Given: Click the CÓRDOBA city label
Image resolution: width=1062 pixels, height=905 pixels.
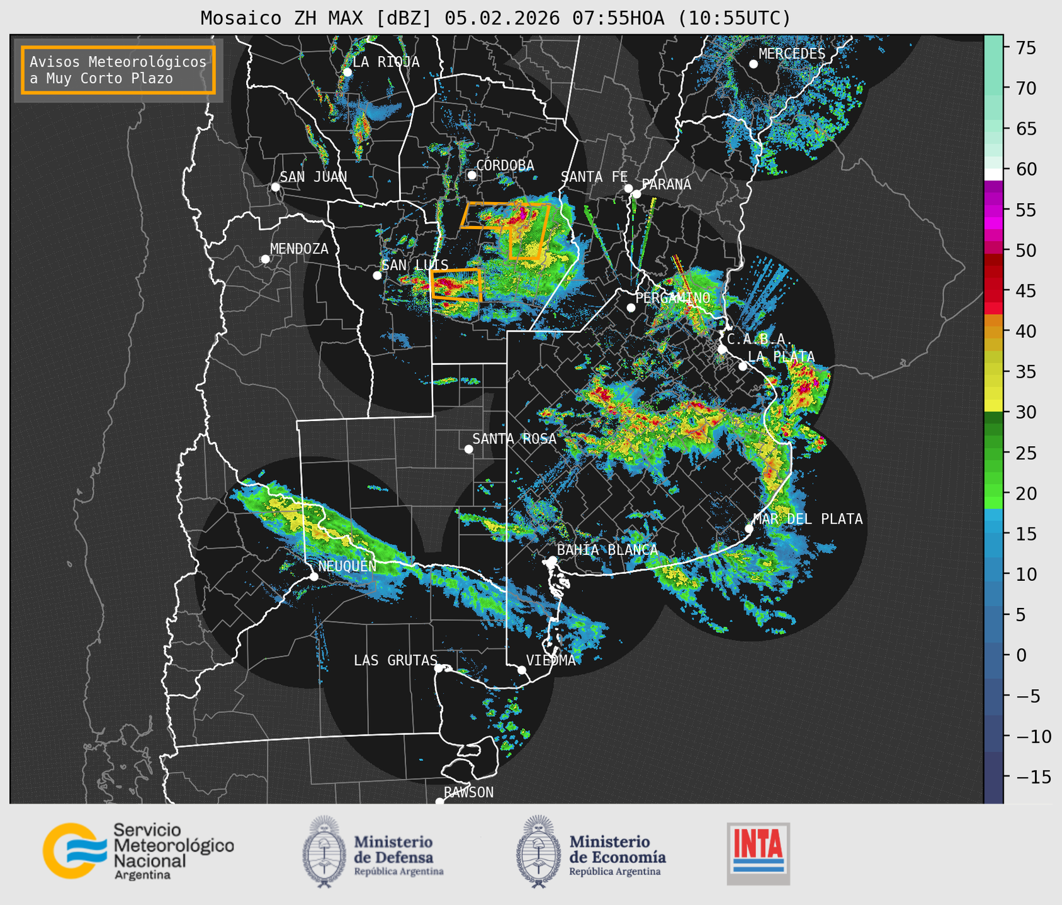Looking at the screenshot, I should click(x=505, y=166).
